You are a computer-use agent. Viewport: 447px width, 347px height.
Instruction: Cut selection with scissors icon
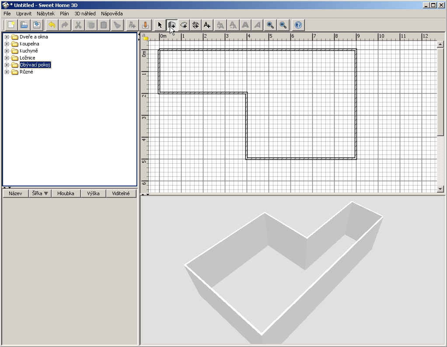click(x=78, y=25)
